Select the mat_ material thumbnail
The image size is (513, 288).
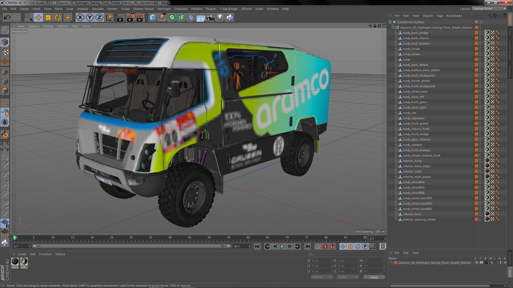tap(24, 263)
